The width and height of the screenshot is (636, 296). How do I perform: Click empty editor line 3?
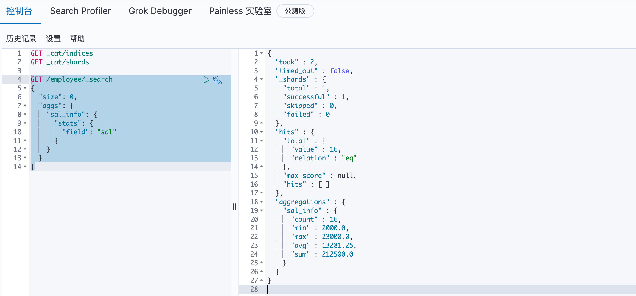(130, 71)
